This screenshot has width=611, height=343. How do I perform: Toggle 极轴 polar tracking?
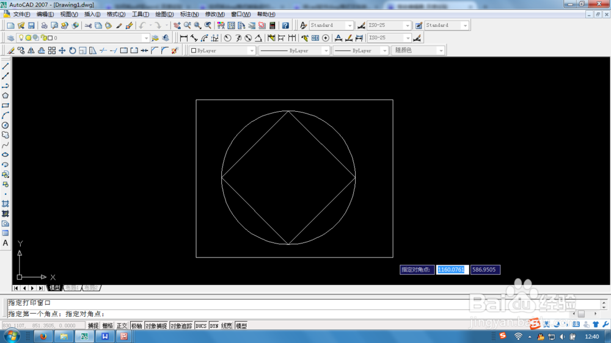click(x=136, y=326)
